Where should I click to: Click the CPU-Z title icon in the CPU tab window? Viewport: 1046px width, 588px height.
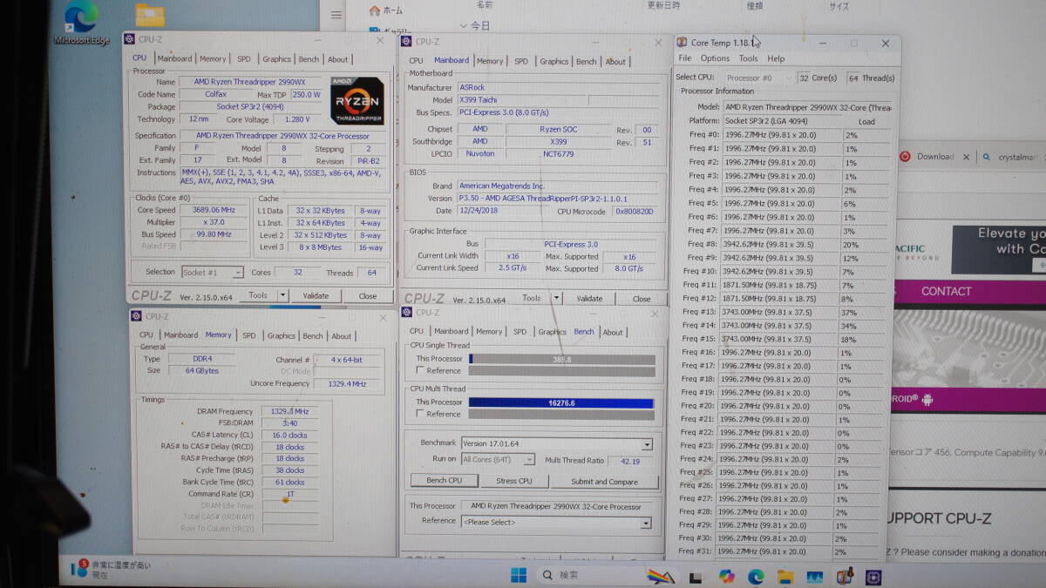pyautogui.click(x=129, y=39)
